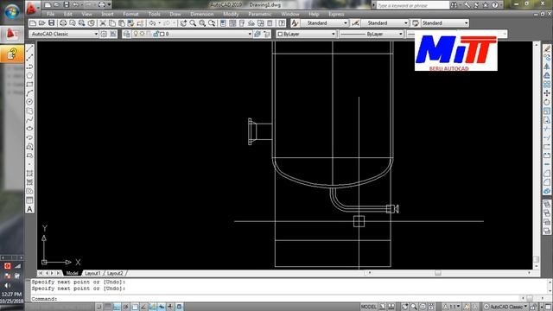Select the Line tool in Draw toolbar
553x311 pixels.
point(29,48)
